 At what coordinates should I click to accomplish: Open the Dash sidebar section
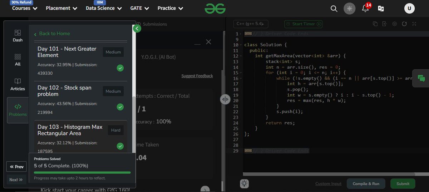click(x=18, y=36)
